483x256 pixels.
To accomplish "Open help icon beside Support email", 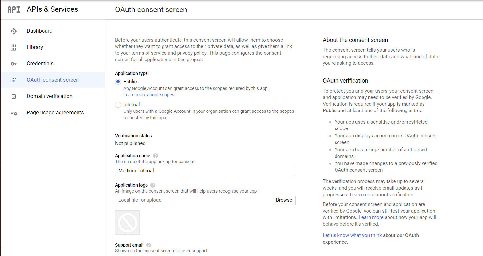I will pyautogui.click(x=148, y=245).
